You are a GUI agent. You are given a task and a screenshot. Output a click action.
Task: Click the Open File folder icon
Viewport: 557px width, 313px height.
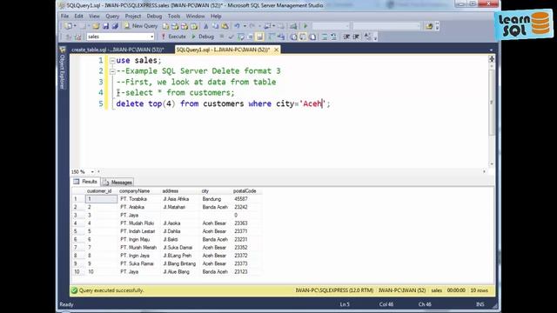pyautogui.click(x=96, y=26)
